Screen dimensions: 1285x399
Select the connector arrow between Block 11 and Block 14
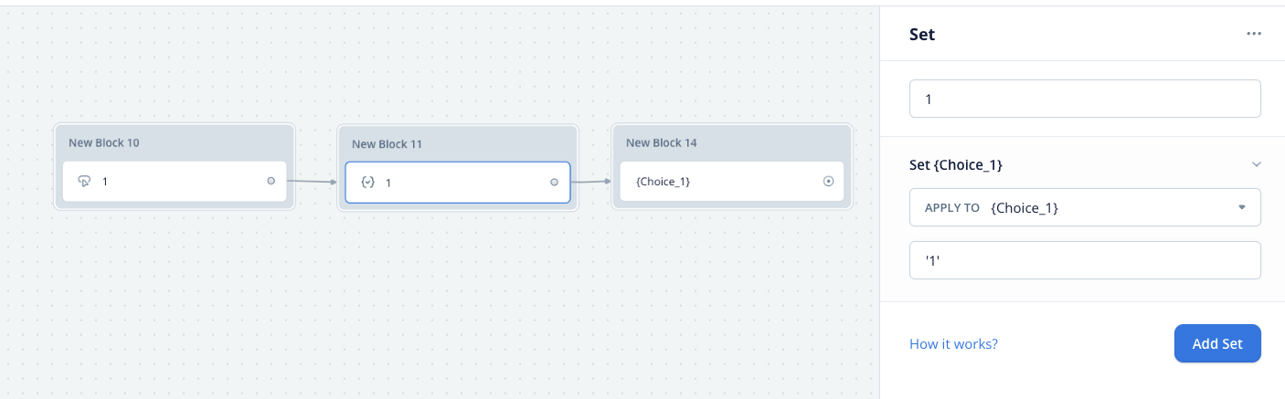591,181
